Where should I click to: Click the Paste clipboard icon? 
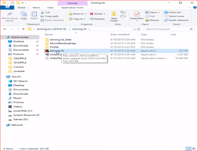click(x=34, y=14)
